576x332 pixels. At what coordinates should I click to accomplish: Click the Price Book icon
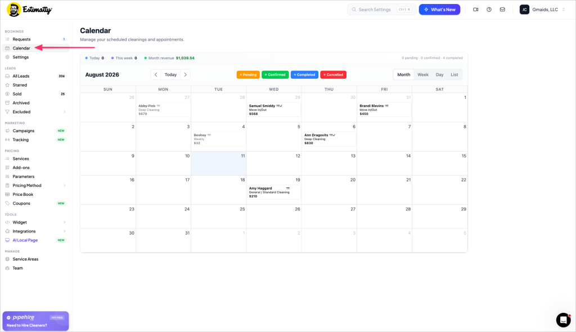tap(7, 195)
